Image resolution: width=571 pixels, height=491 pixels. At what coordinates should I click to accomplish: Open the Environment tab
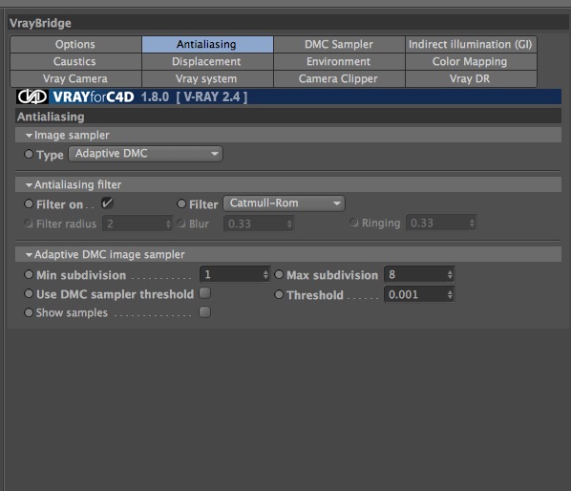point(339,61)
